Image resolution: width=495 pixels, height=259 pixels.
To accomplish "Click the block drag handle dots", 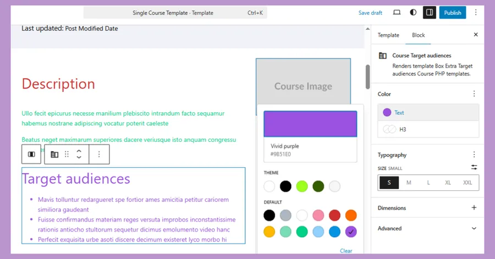I will coord(67,155).
